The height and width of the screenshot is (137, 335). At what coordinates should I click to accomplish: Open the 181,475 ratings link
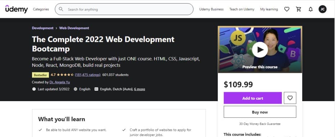coord(87,75)
